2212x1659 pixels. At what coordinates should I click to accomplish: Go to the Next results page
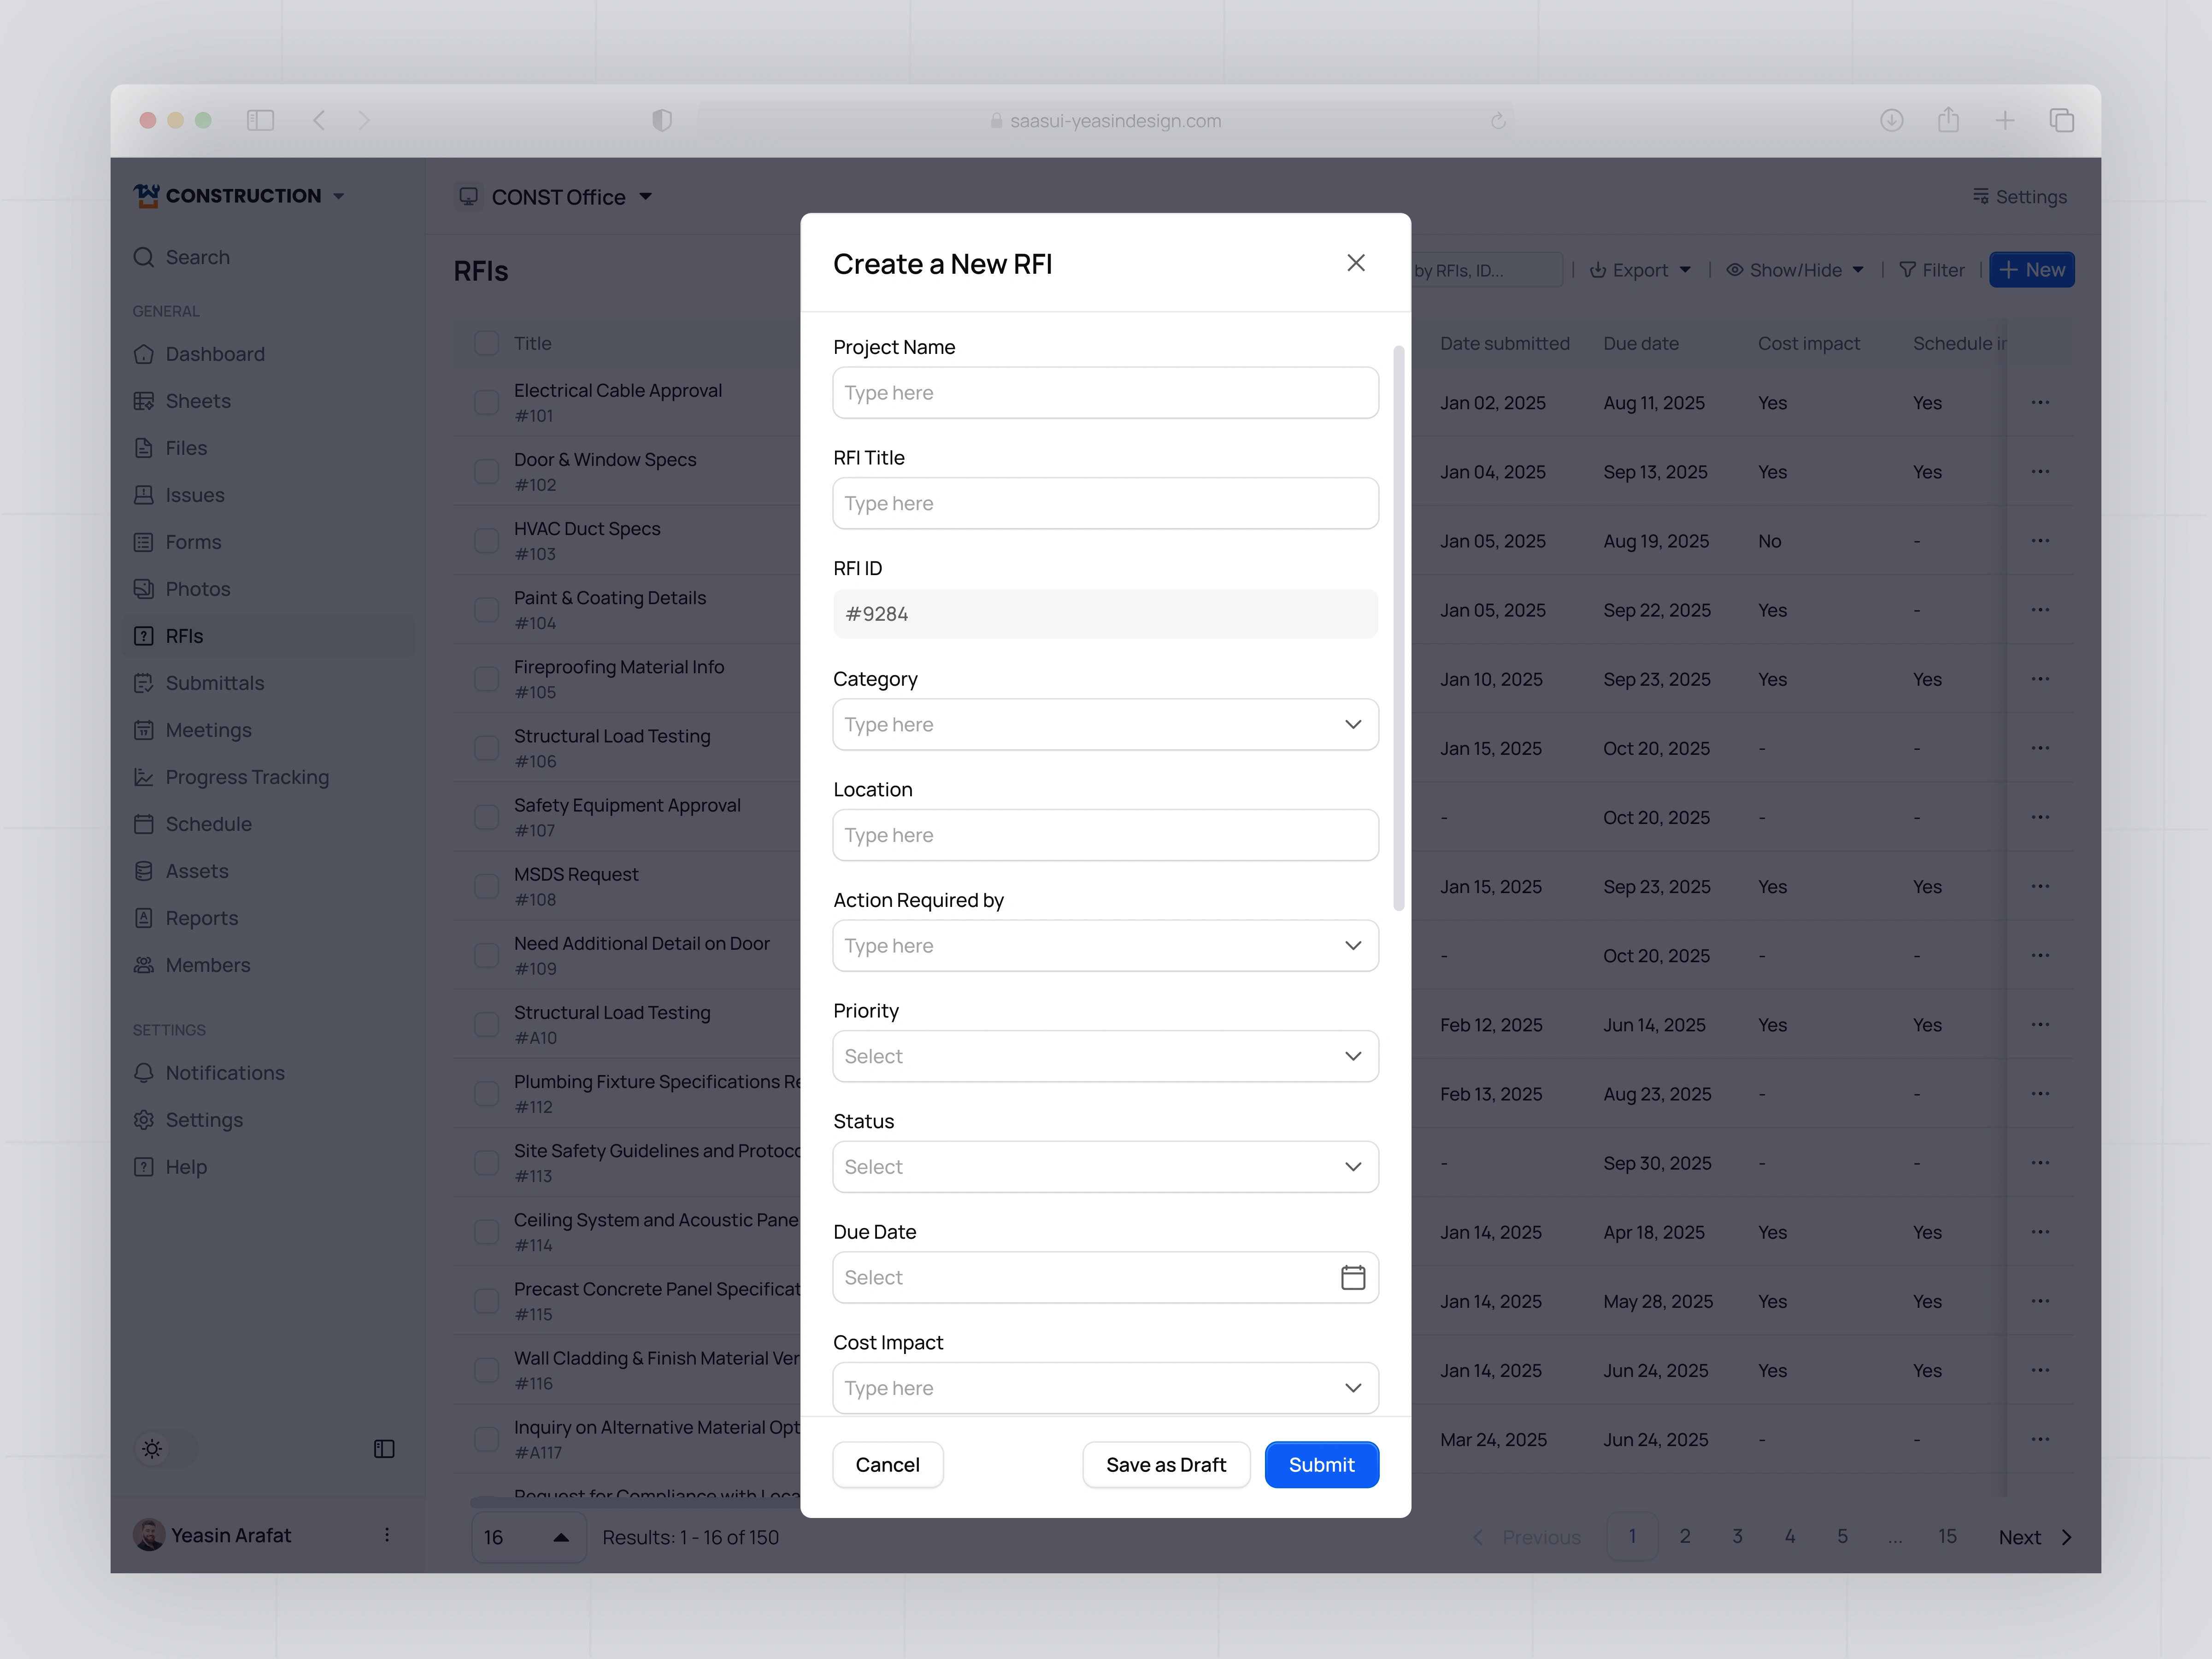pos(2035,1537)
